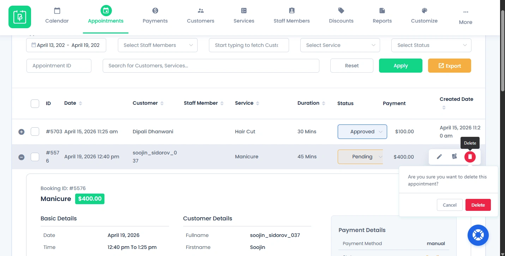Image resolution: width=505 pixels, height=256 pixels.
Task: Click the Dipali Dhanwani customer name
Action: 153,132
